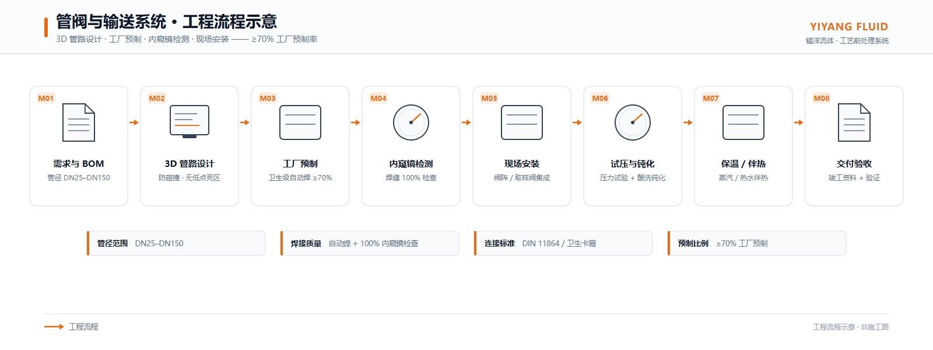
Task: Select the 内窥镜检测 step title
Action: coord(411,164)
